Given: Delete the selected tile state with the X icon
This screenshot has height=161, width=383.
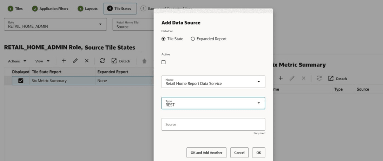Looking at the screenshot, I should click(x=87, y=61).
